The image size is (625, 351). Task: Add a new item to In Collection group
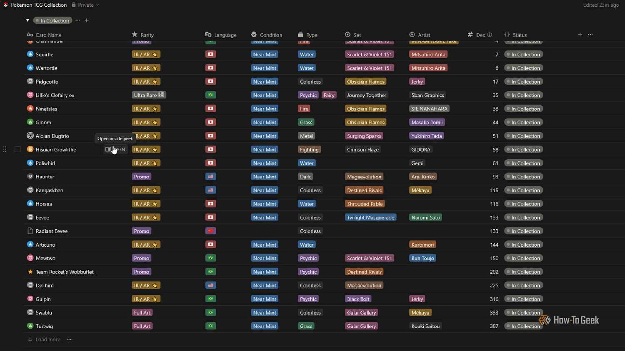pos(87,20)
